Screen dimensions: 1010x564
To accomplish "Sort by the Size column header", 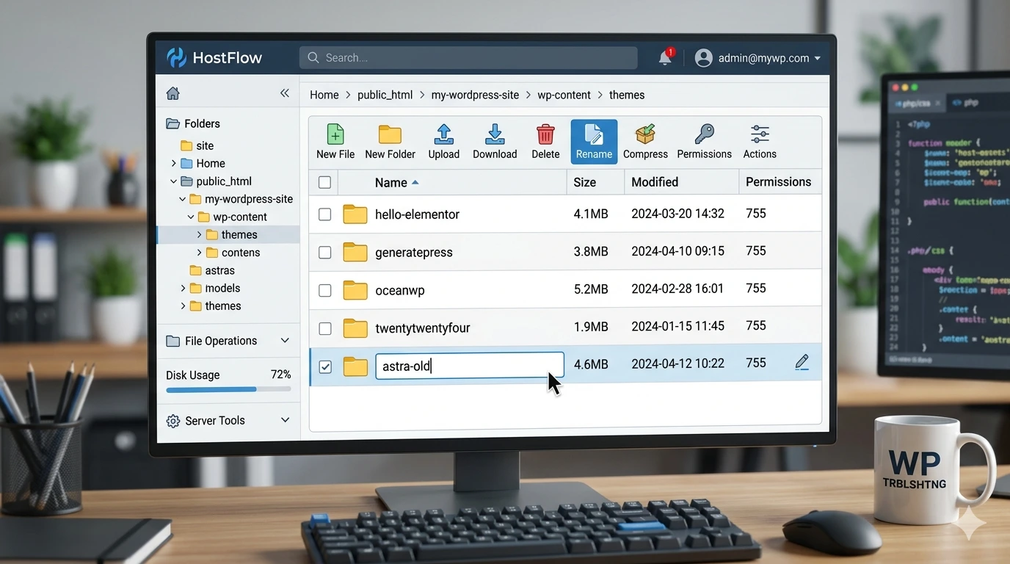I will [584, 182].
